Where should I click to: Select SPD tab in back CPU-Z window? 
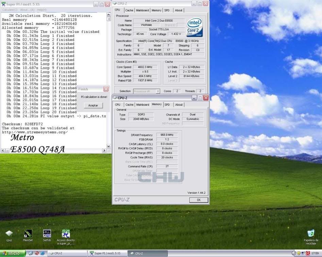click(167, 10)
